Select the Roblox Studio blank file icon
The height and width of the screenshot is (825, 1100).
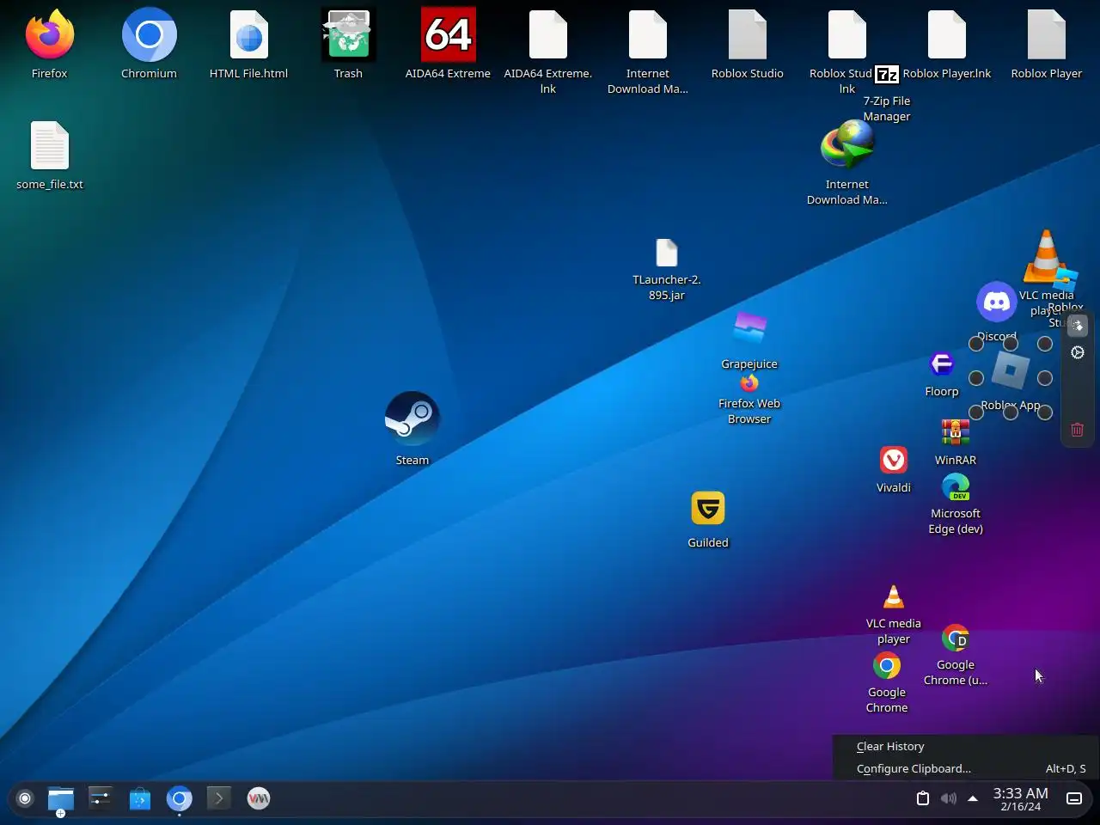pos(748,35)
